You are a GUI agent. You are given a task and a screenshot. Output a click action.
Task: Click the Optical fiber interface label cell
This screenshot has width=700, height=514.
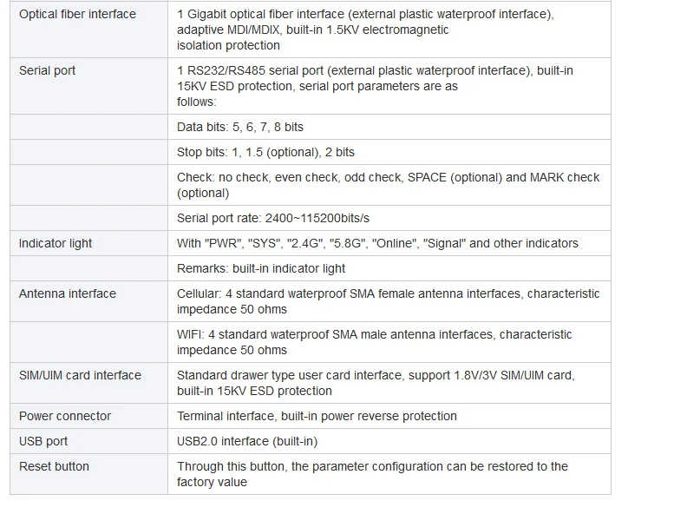[88, 30]
